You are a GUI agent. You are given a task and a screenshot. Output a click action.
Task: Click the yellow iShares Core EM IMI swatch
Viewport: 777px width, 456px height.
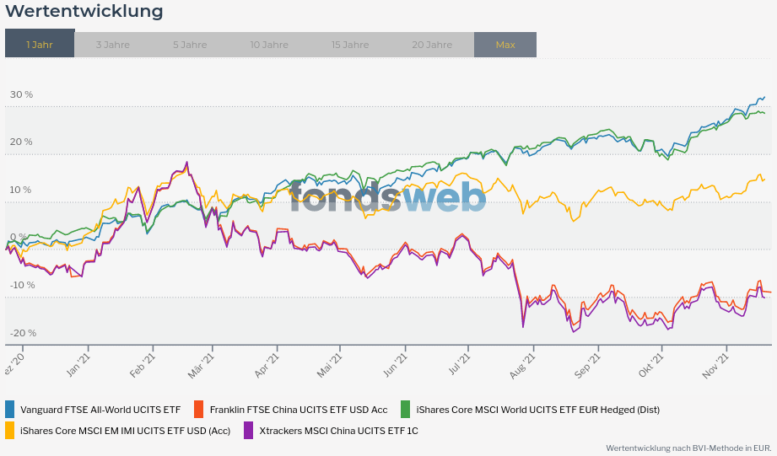[x=10, y=431]
